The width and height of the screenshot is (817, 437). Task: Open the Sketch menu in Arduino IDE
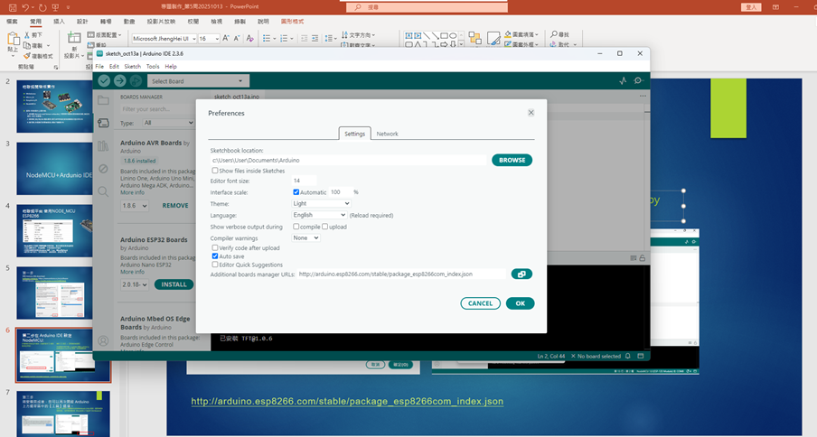click(x=132, y=67)
